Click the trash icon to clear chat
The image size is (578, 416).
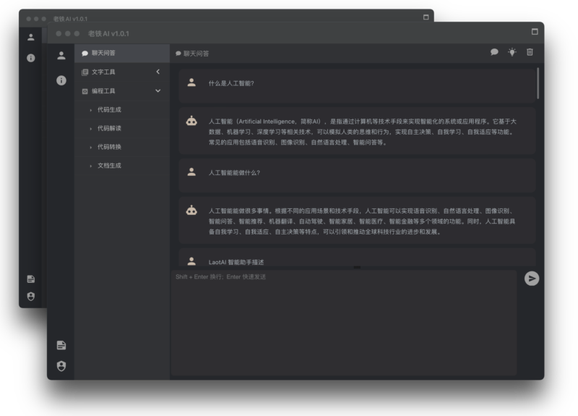[x=530, y=52]
